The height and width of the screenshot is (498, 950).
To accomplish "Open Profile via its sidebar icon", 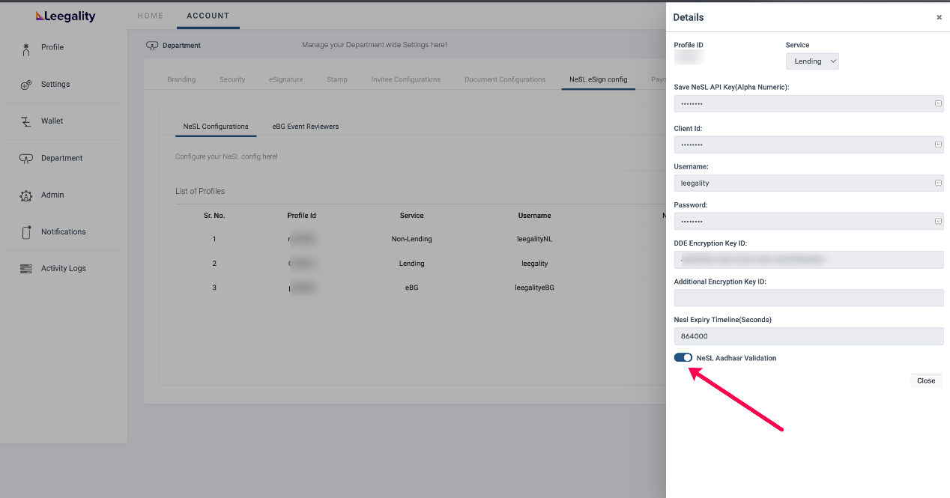I will 26,49.
